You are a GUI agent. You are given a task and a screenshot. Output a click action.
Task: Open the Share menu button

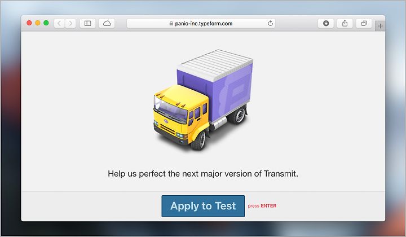345,23
